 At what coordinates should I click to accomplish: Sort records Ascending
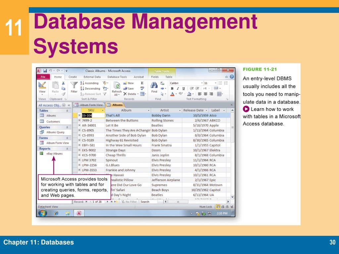(89, 83)
